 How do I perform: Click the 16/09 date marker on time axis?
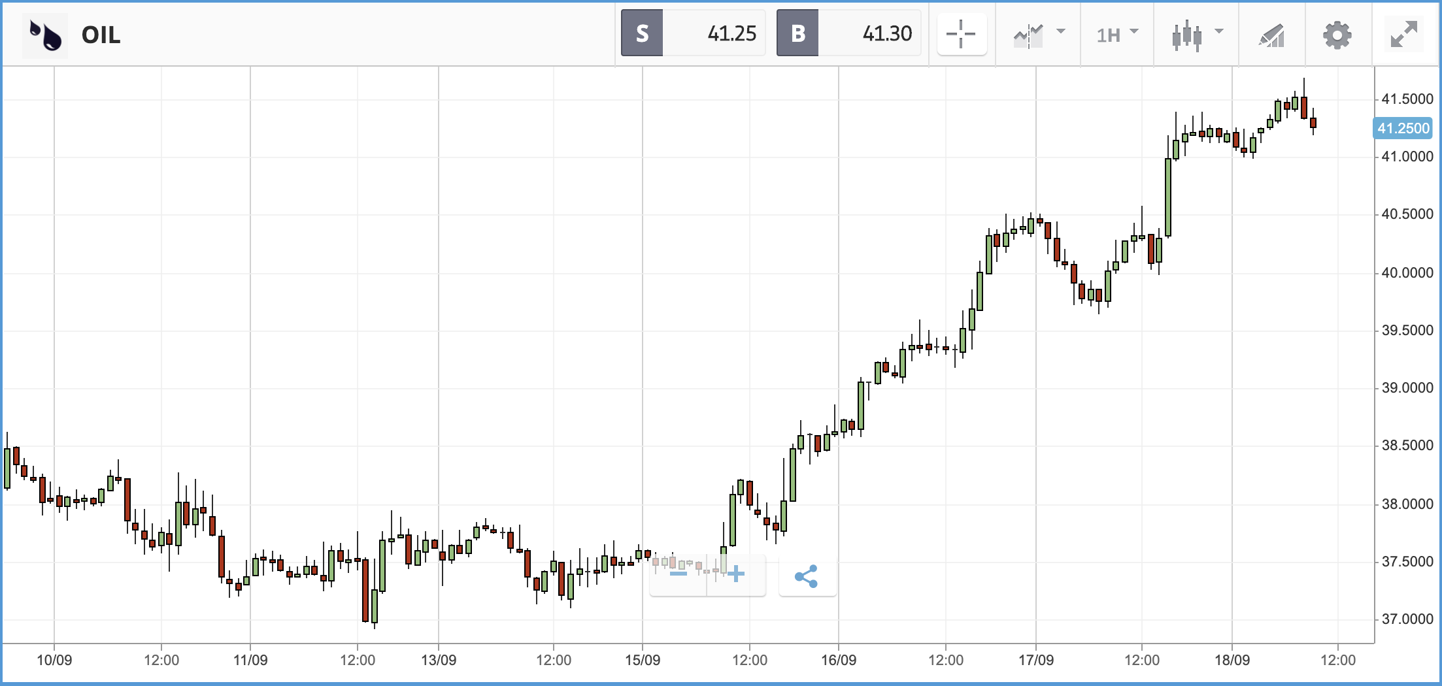pos(839,660)
